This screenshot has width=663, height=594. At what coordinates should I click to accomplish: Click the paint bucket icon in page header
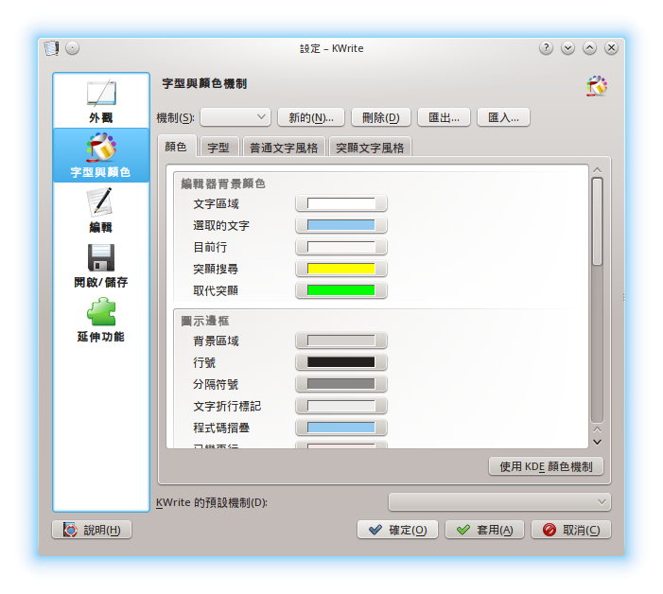pyautogui.click(x=597, y=86)
